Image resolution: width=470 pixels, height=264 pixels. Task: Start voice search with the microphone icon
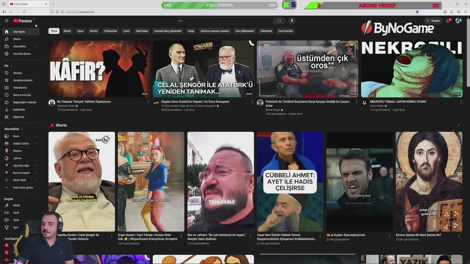point(292,21)
